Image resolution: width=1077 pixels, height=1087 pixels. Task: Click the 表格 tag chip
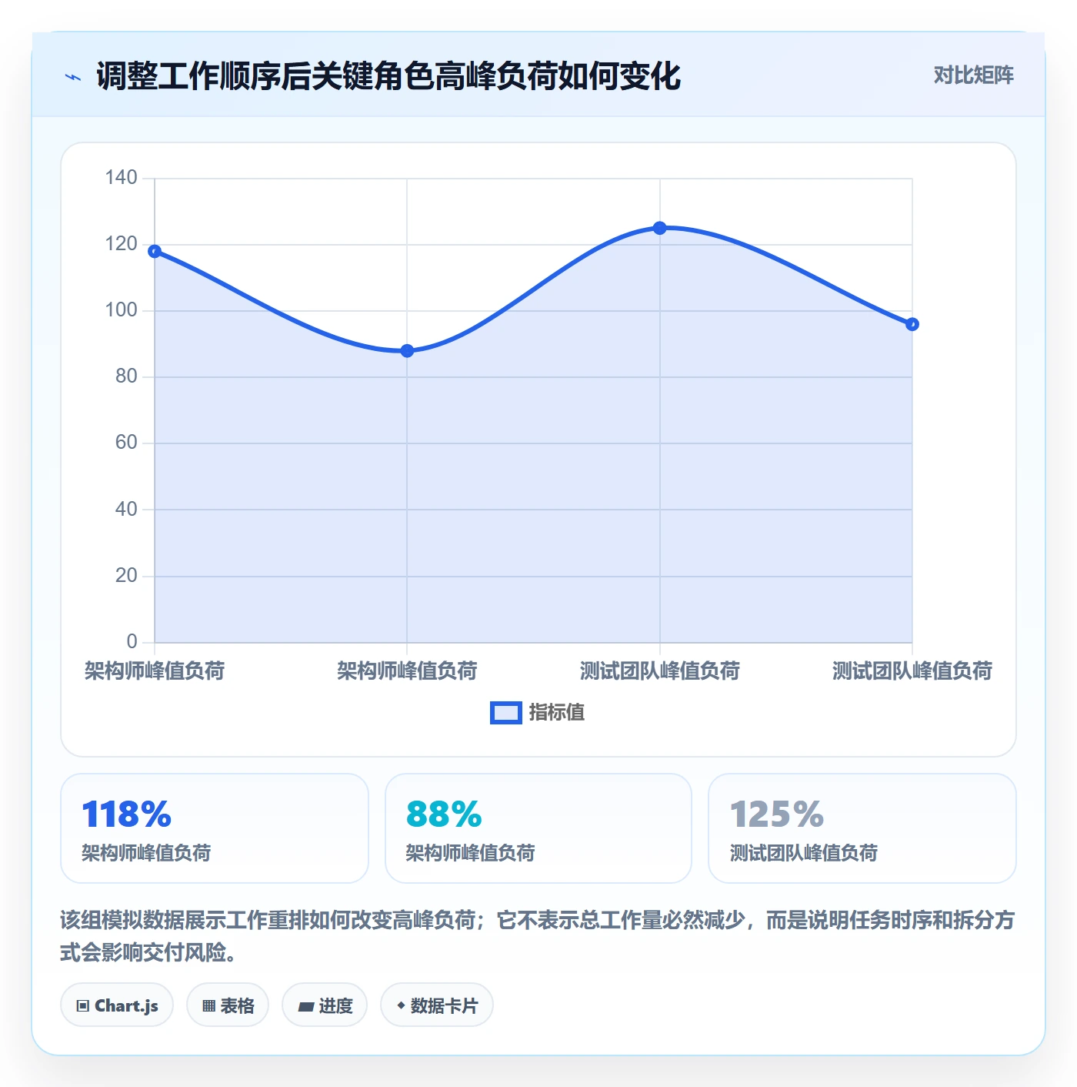click(228, 1005)
